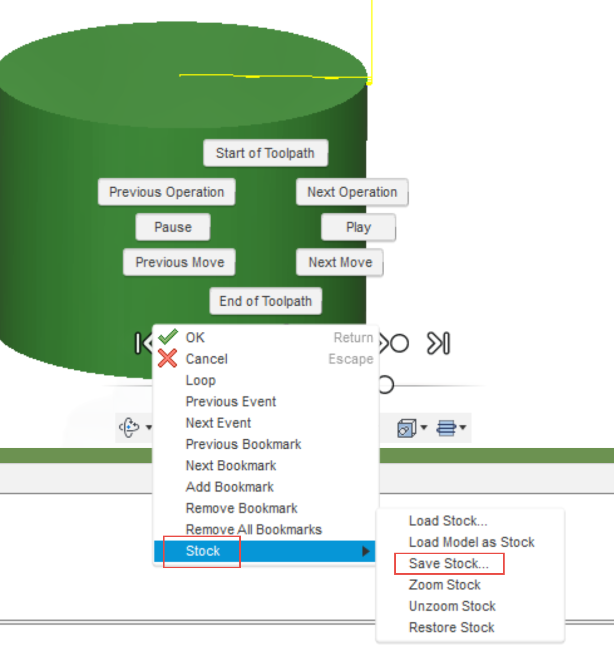Click the green OK checkmark icon
The height and width of the screenshot is (646, 614).
click(x=169, y=336)
